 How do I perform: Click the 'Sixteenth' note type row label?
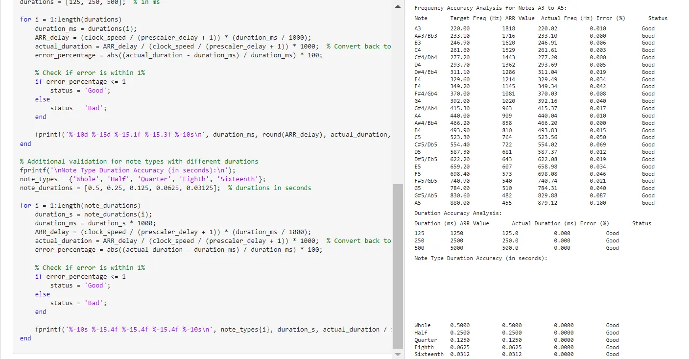click(x=429, y=354)
